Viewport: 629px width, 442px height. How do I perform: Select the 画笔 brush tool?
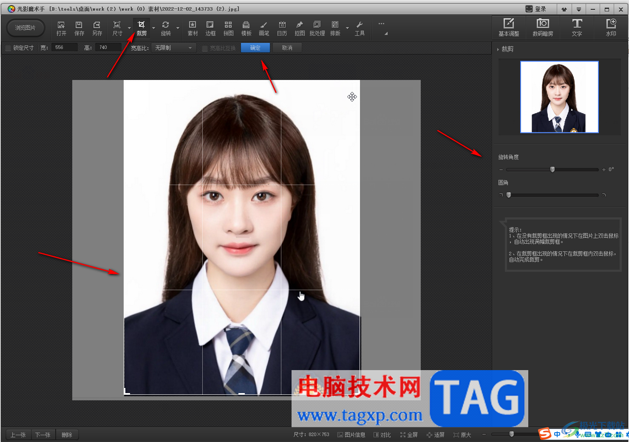click(264, 28)
